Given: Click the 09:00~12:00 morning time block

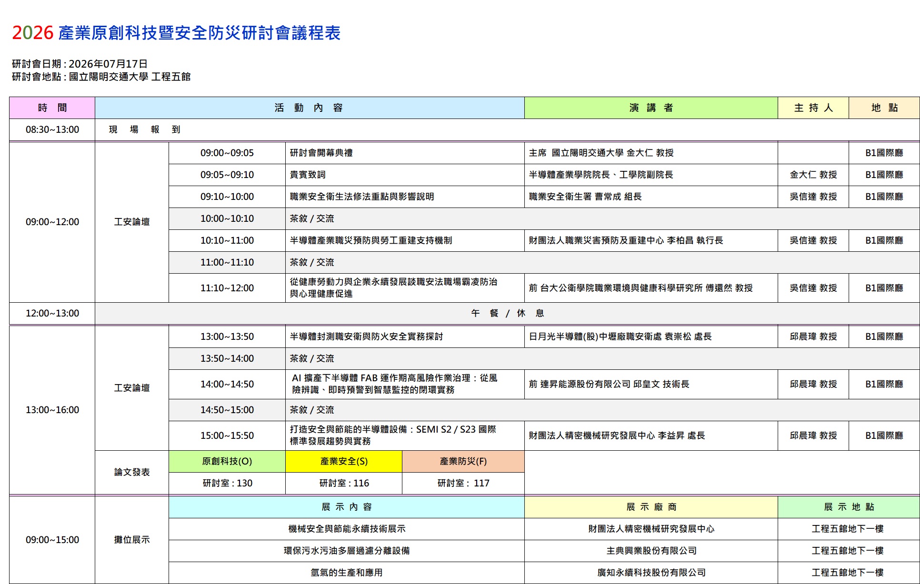Looking at the screenshot, I should tap(52, 222).
